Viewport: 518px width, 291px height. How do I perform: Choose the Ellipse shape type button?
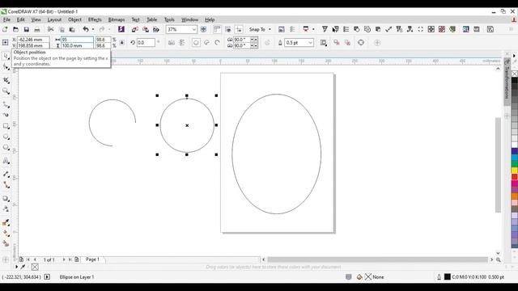196,43
